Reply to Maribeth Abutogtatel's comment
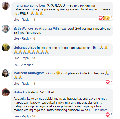120x119 pixels. [25, 84]
